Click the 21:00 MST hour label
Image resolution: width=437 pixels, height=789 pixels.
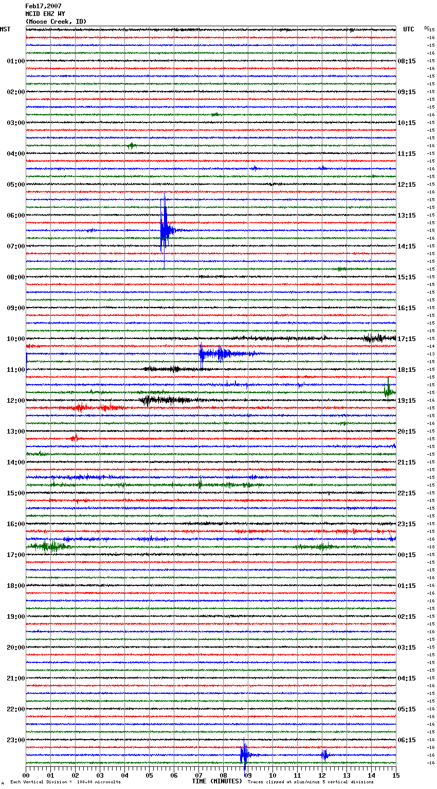point(16,678)
